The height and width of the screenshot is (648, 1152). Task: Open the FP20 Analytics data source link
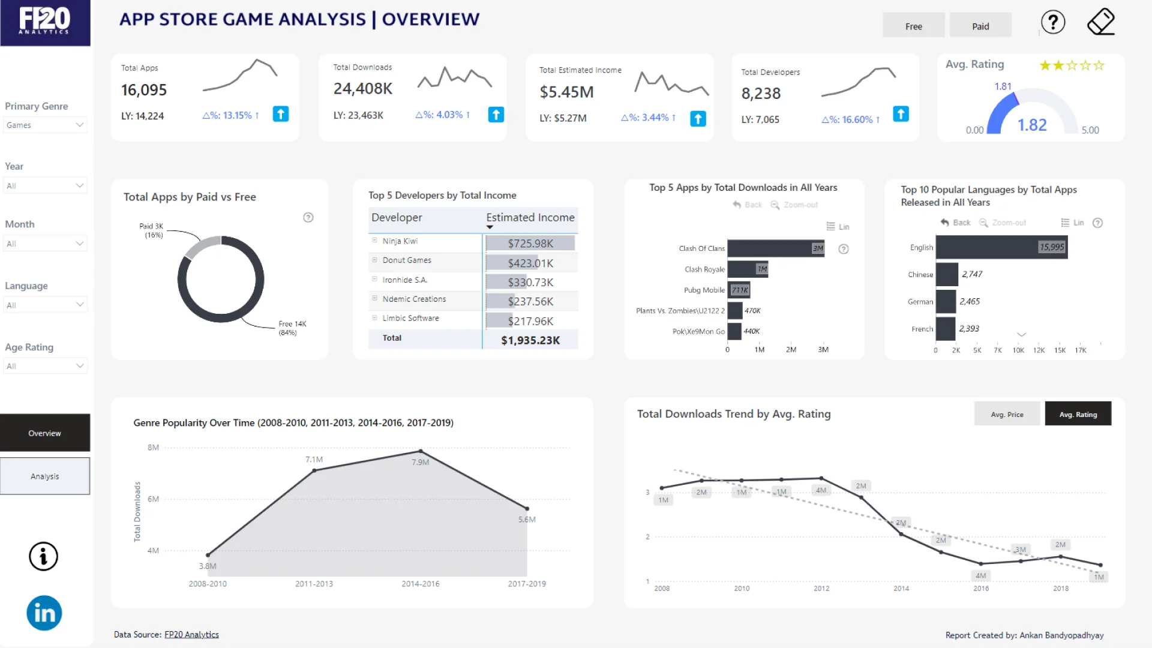191,634
